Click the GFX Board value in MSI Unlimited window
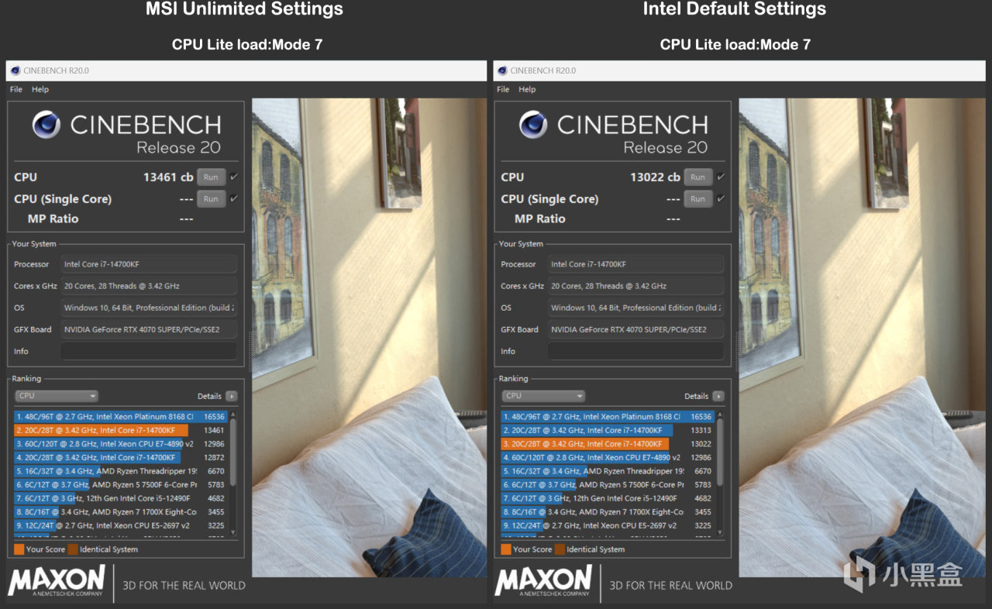This screenshot has width=992, height=609. pyautogui.click(x=149, y=329)
